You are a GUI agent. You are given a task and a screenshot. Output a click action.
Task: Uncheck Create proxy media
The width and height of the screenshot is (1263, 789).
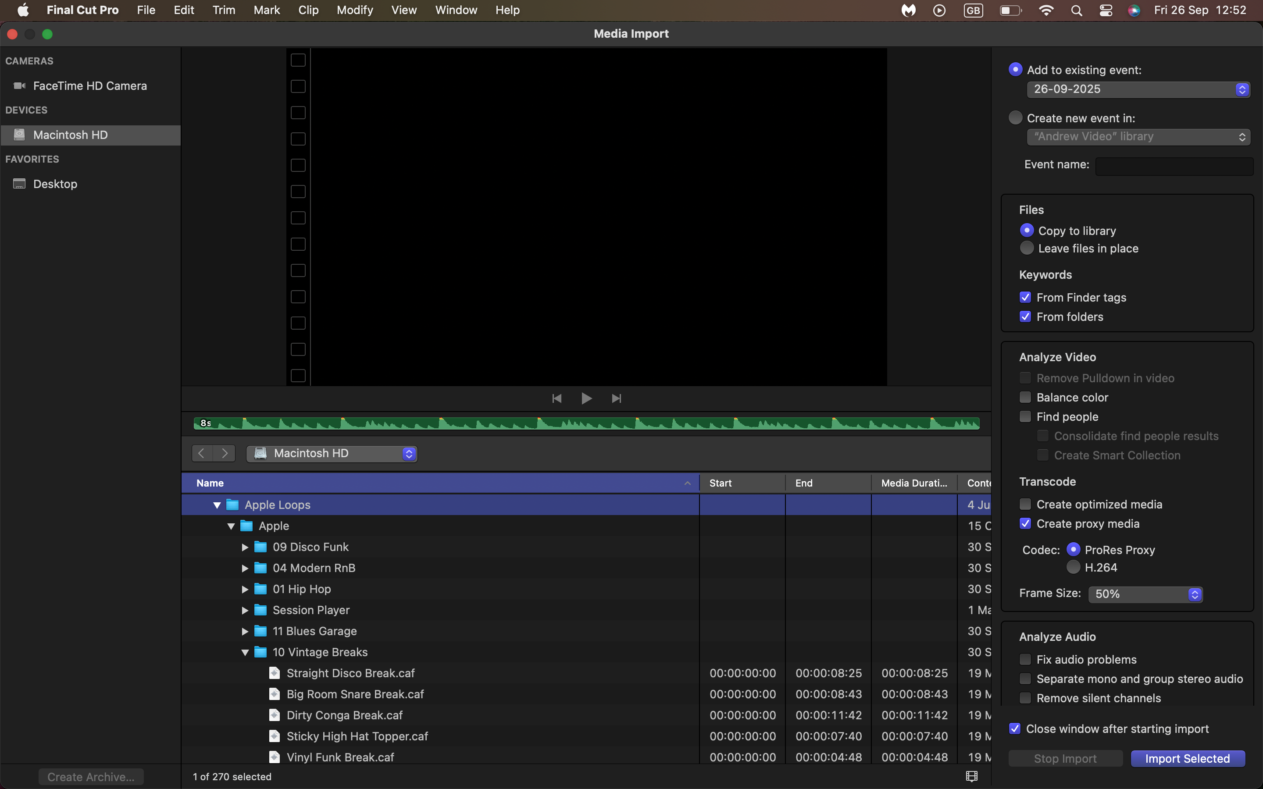click(x=1025, y=524)
